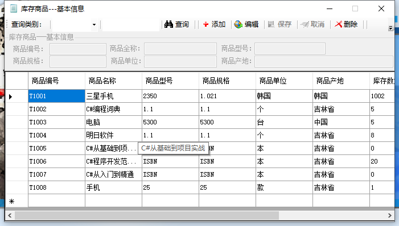Sort by the 商品名称 column header
The image size is (399, 226).
pyautogui.click(x=113, y=81)
